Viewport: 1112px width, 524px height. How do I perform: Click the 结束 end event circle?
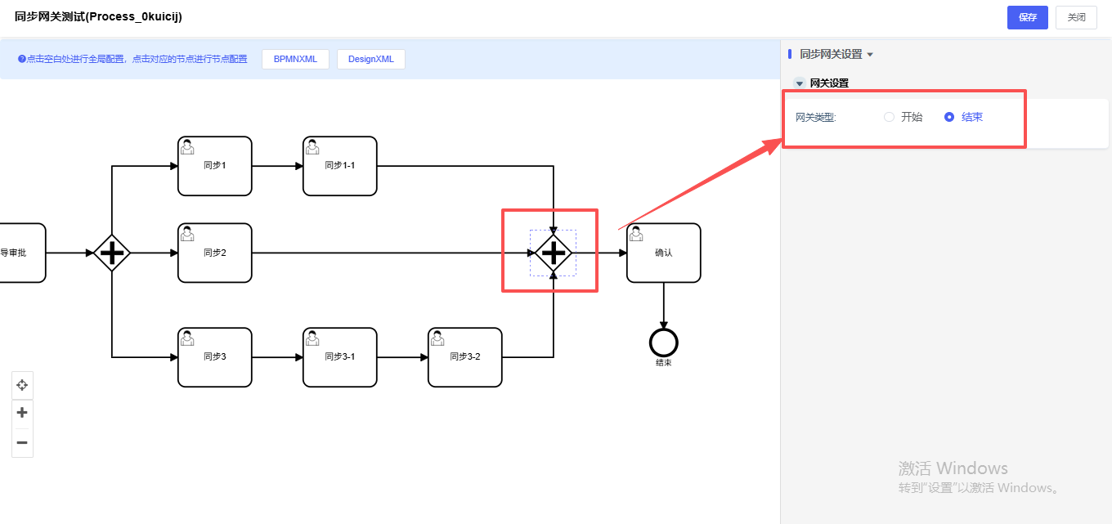663,343
